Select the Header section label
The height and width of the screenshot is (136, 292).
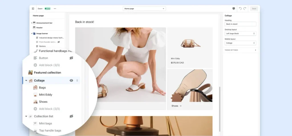(39, 28)
